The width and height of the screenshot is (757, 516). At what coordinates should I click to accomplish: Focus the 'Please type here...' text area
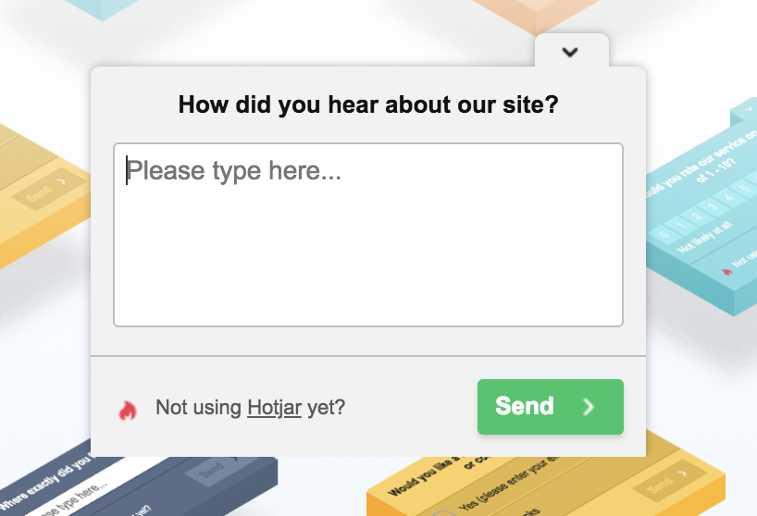click(367, 234)
